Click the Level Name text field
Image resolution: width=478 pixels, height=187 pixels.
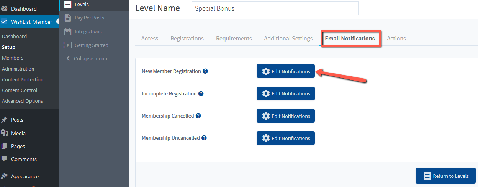pos(275,8)
